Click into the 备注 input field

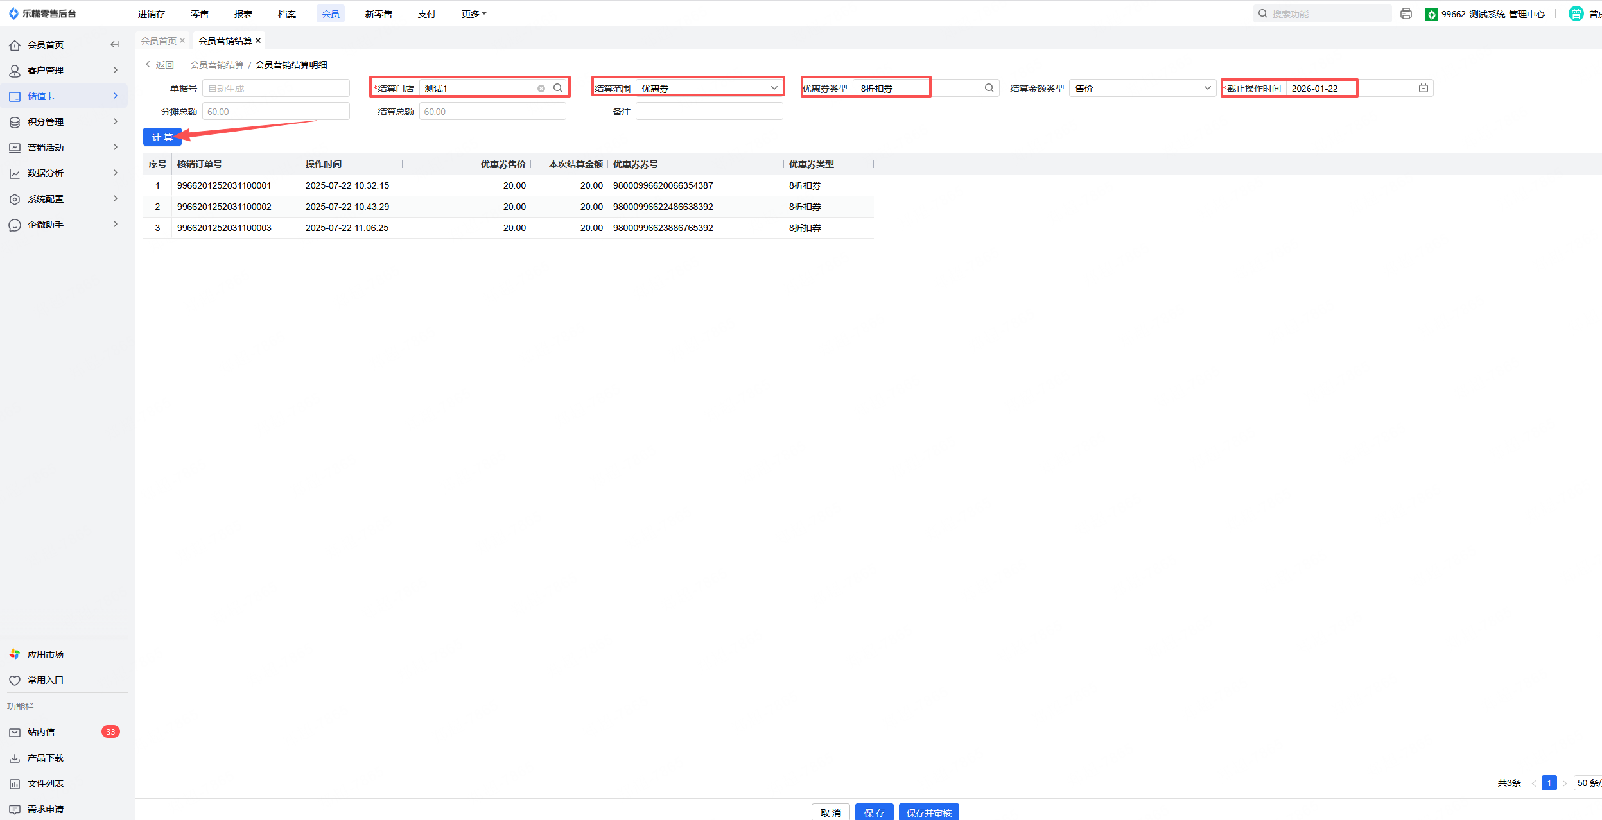click(x=709, y=112)
